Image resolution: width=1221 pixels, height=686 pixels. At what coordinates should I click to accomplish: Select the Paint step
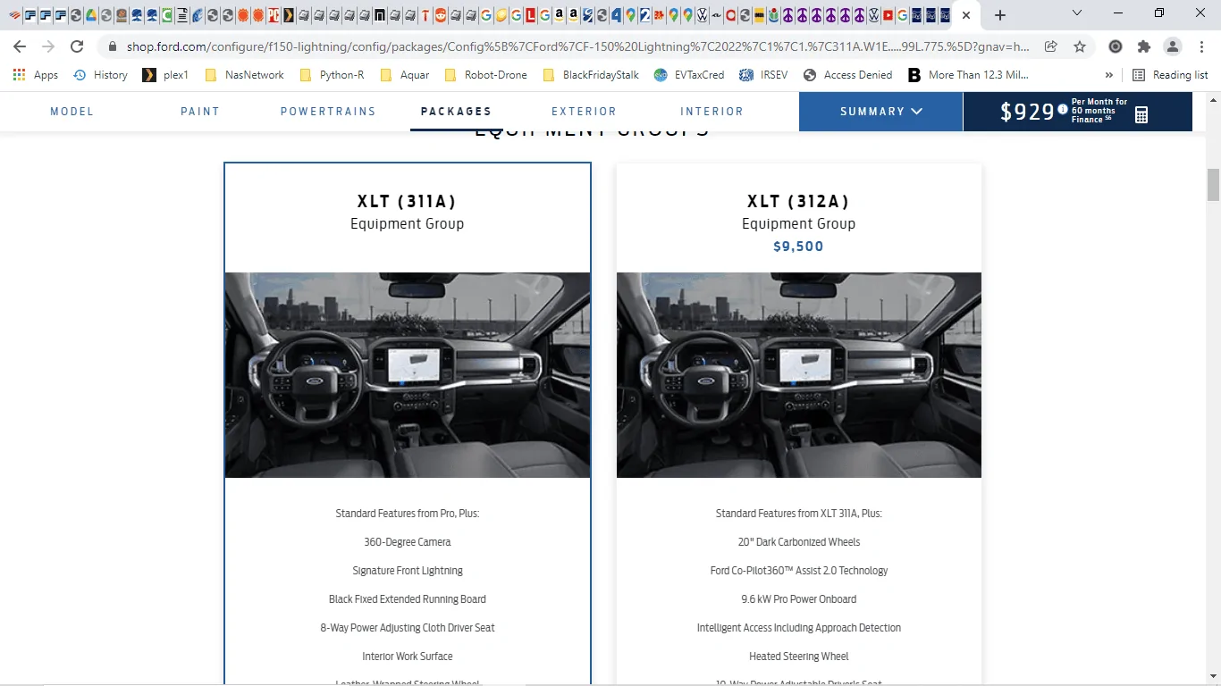coord(200,112)
